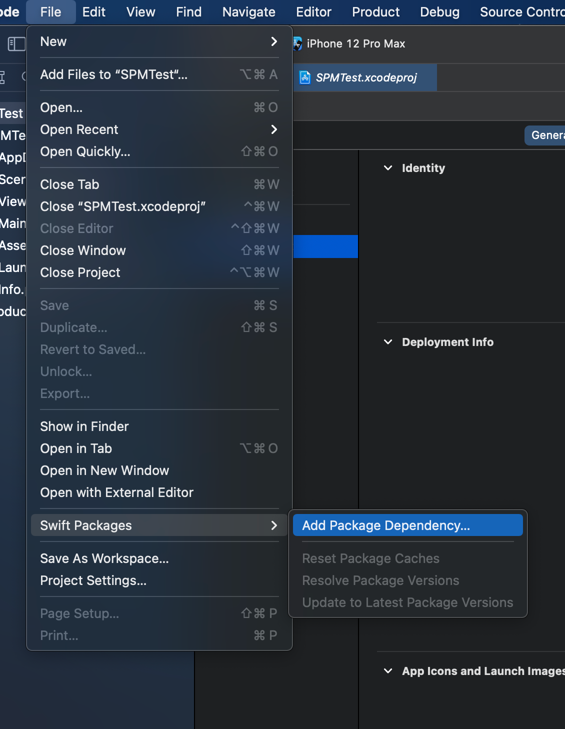Select Save As Workspace

[104, 558]
